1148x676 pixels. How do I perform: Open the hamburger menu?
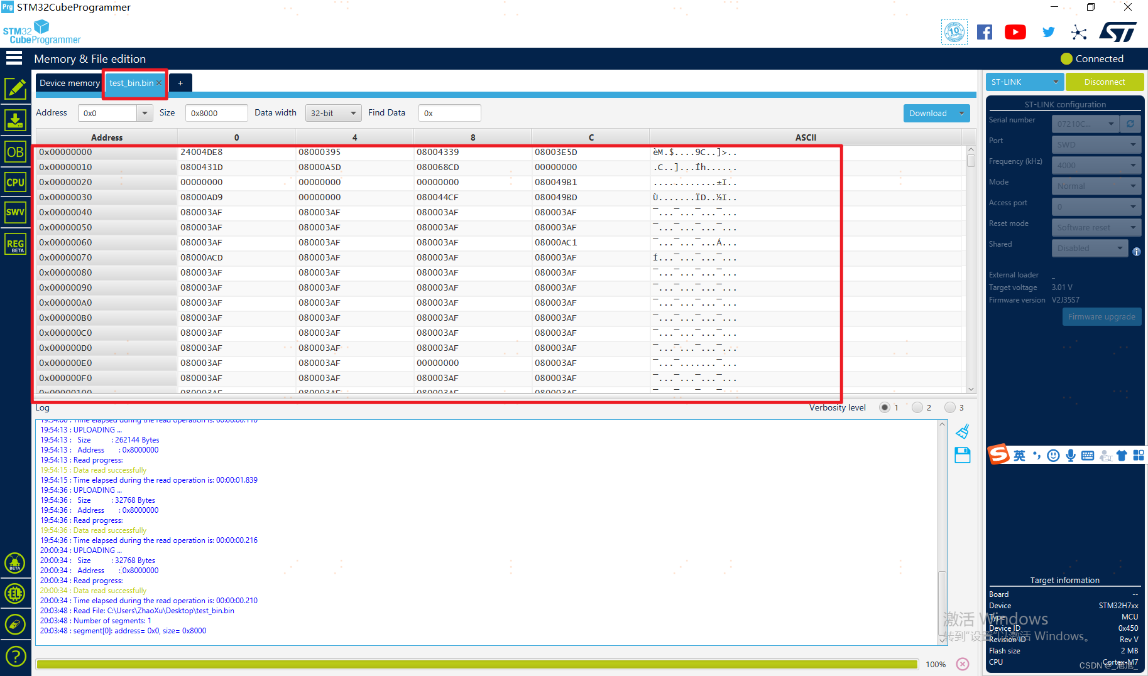pos(14,58)
